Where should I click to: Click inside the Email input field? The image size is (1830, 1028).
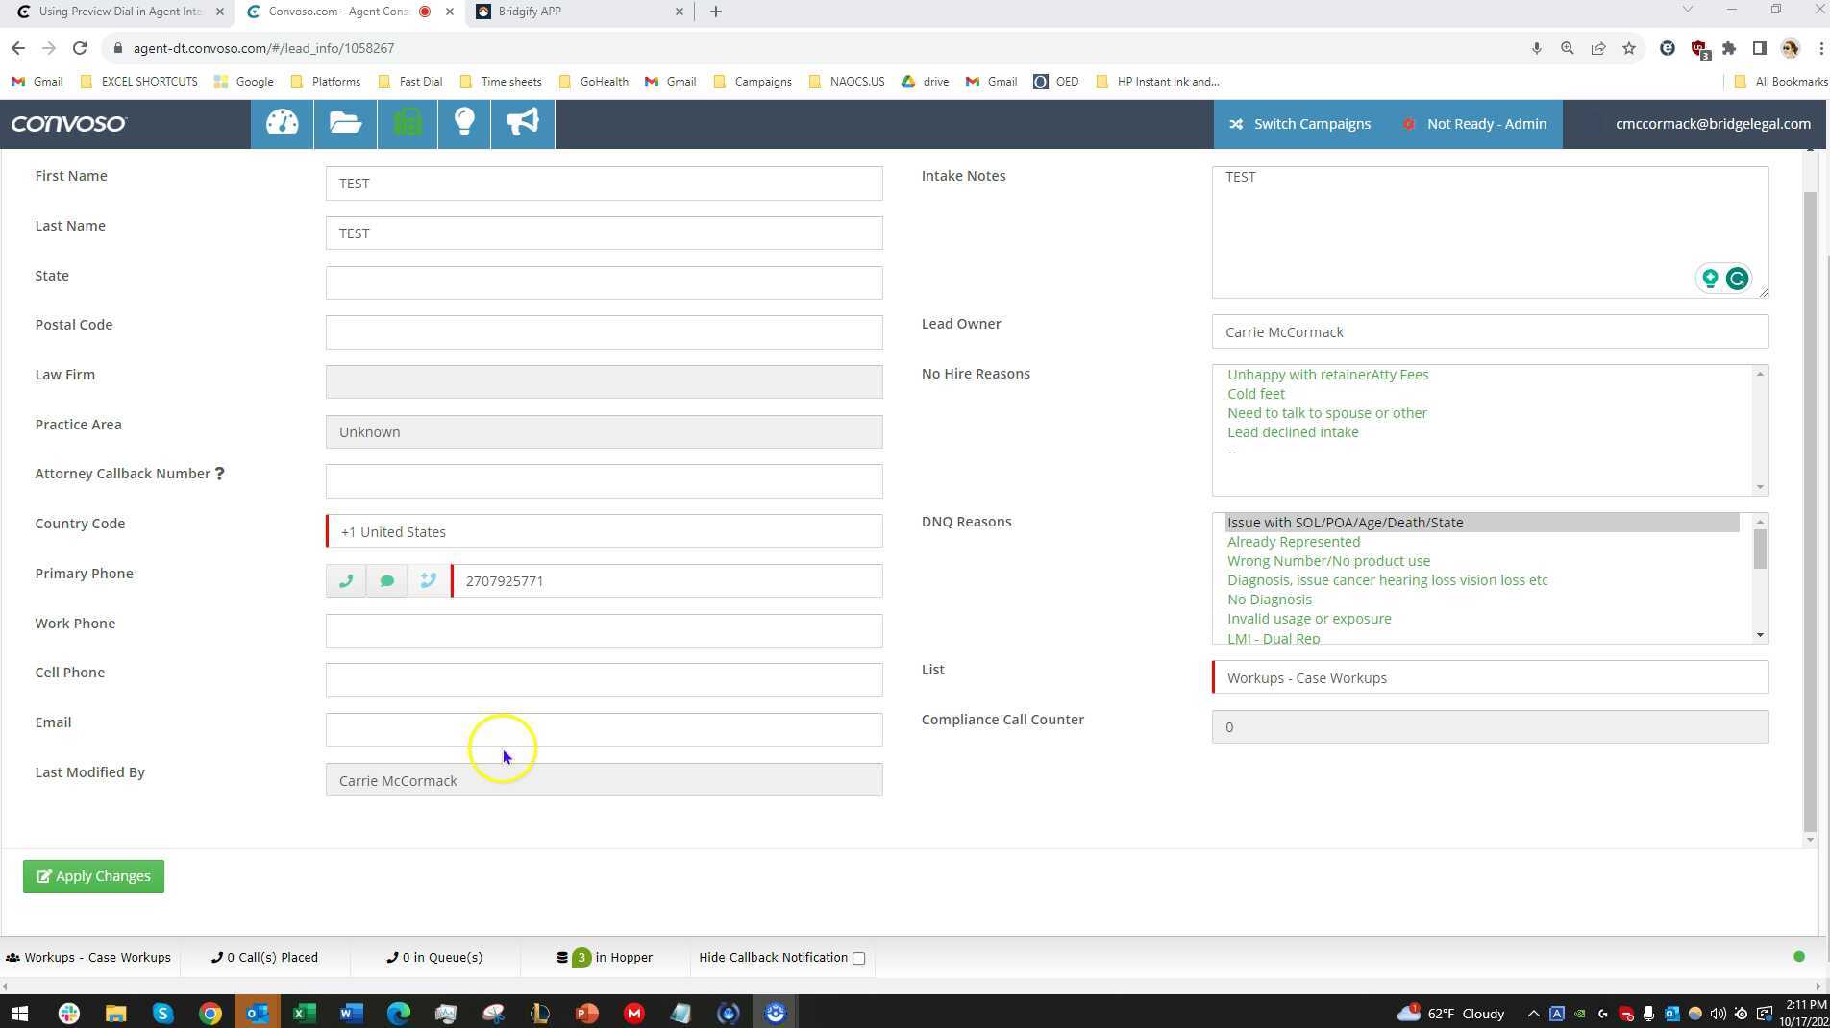click(604, 729)
